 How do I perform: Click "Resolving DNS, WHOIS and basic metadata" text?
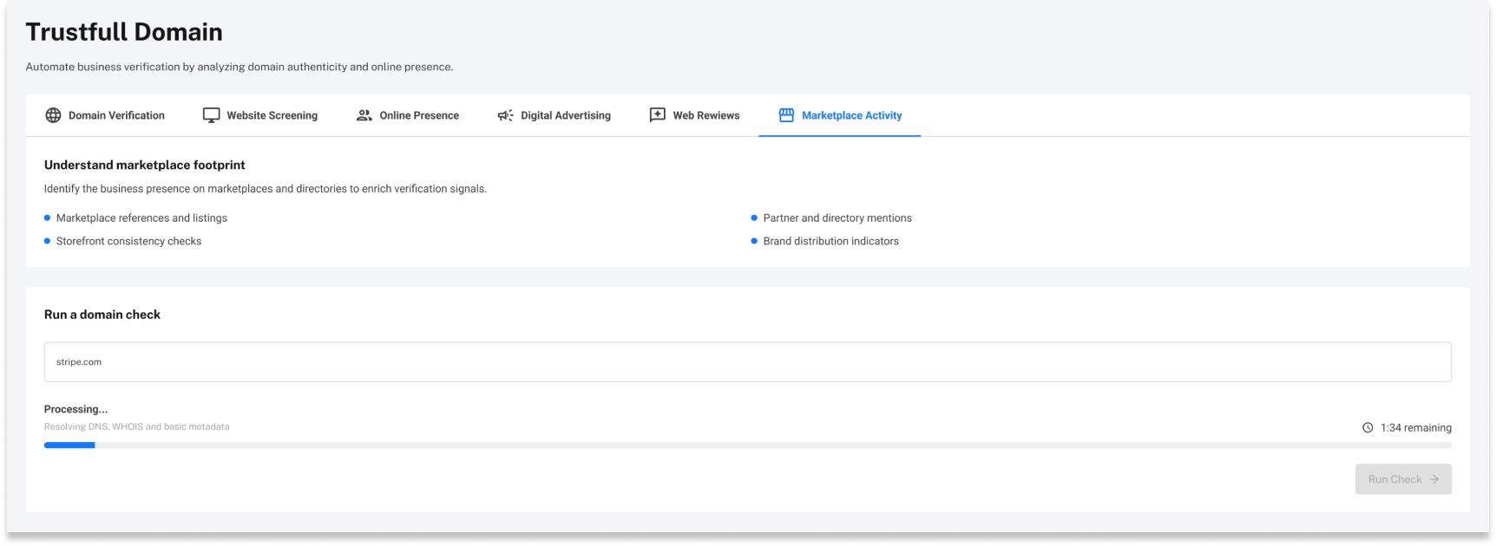coord(137,427)
